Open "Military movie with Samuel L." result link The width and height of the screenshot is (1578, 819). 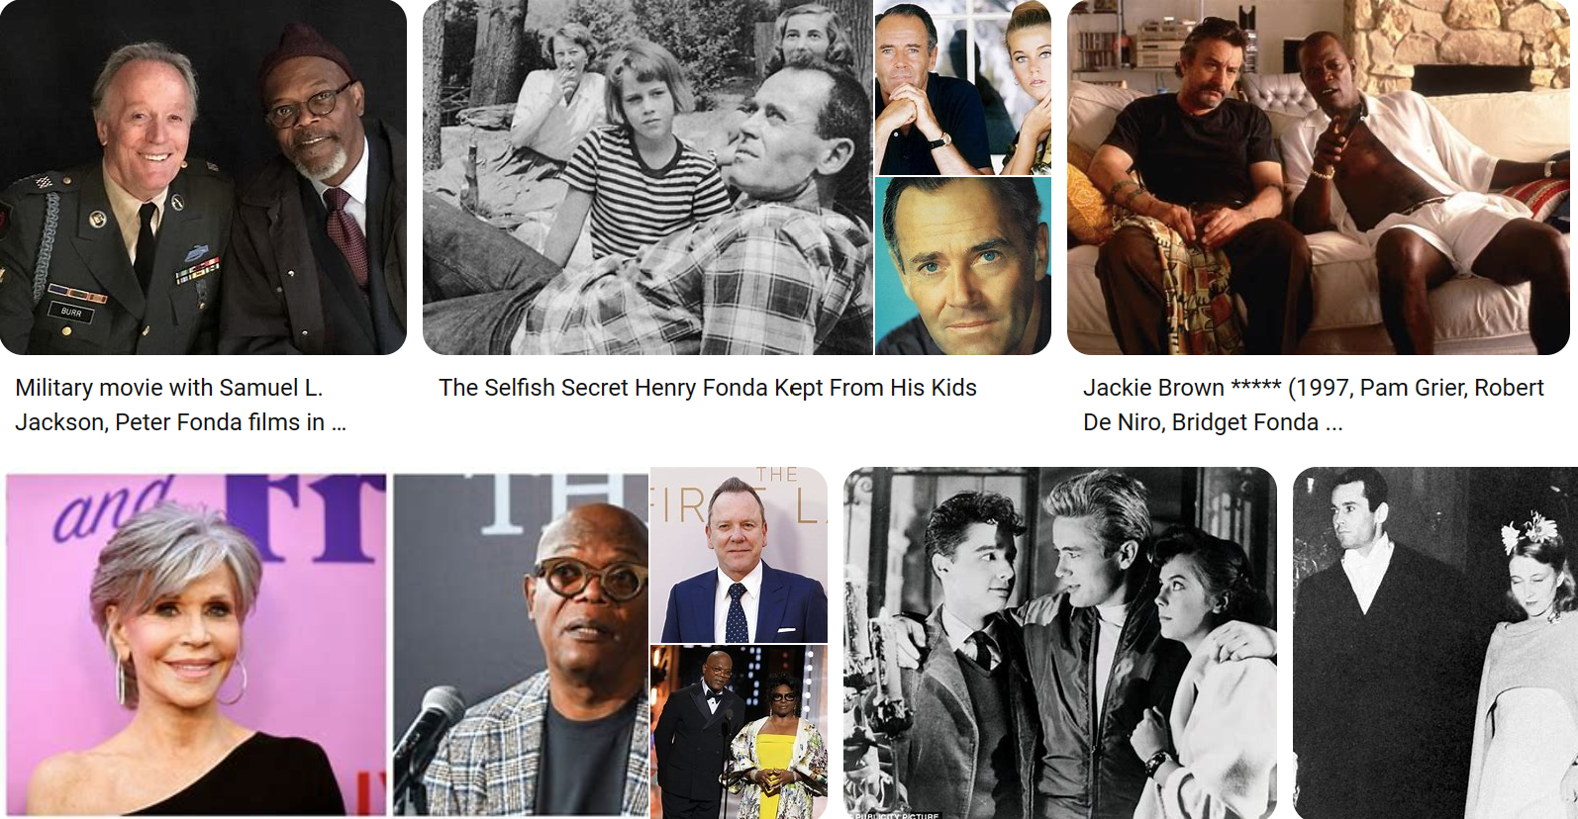[x=169, y=388]
